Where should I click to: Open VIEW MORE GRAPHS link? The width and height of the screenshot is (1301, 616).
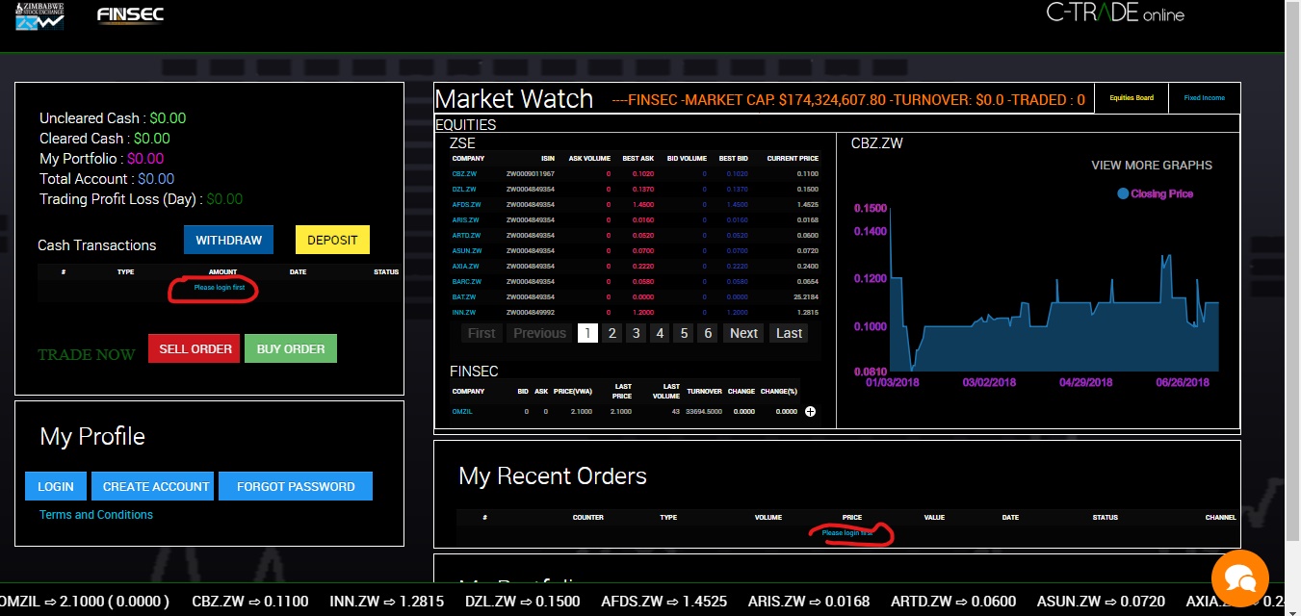point(1151,166)
